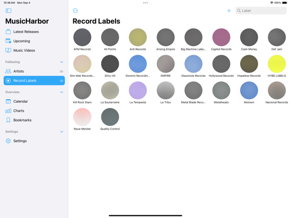
Task: Open Motown label
Action: click(x=249, y=91)
